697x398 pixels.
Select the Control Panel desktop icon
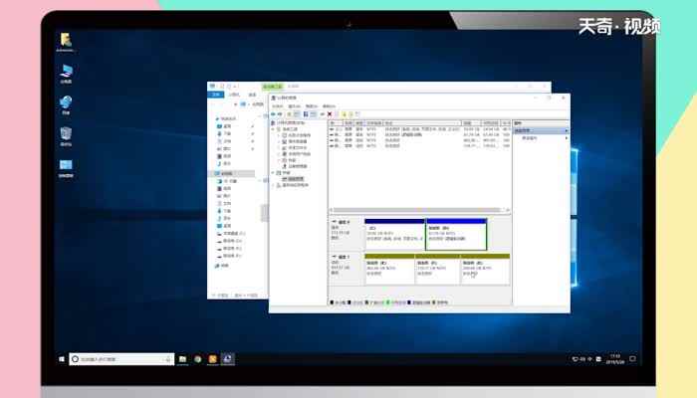pyautogui.click(x=66, y=165)
